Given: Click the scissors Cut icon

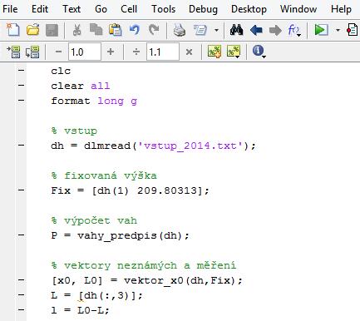Looking at the screenshot, I should [x=77, y=30].
